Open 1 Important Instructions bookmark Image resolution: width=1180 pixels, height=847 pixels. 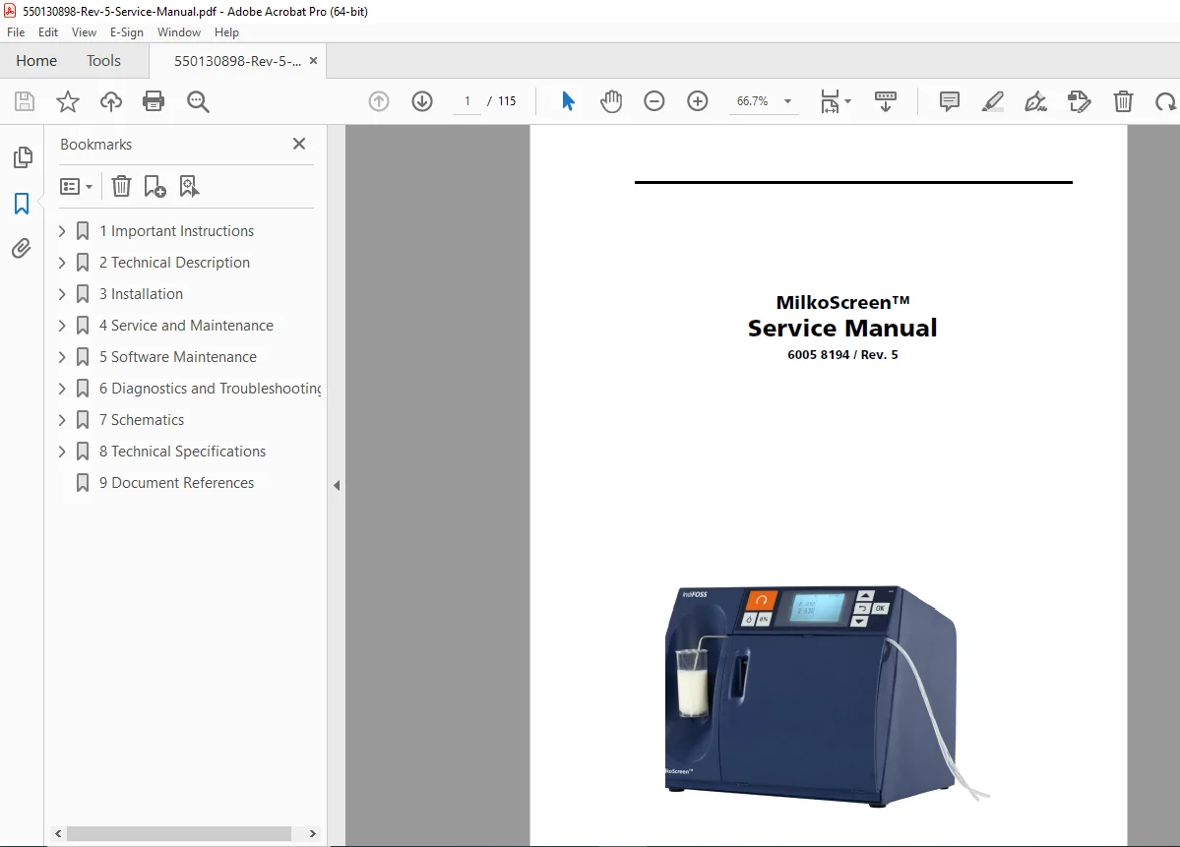pyautogui.click(x=176, y=231)
